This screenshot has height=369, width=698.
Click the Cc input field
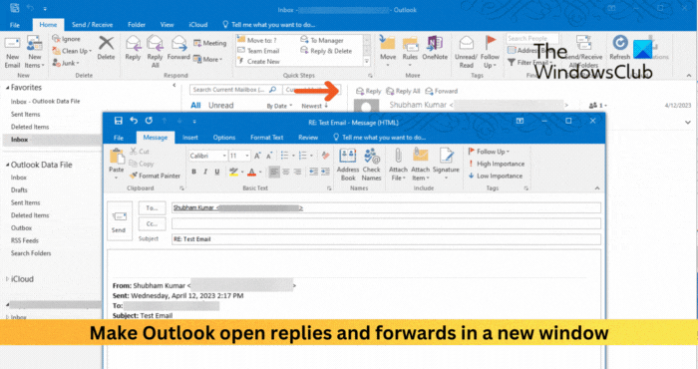pos(386,223)
